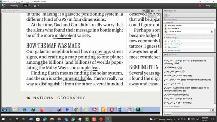Click the shared-screen Opera taskbar icon
This screenshot has height=122, width=217.
tap(112, 110)
